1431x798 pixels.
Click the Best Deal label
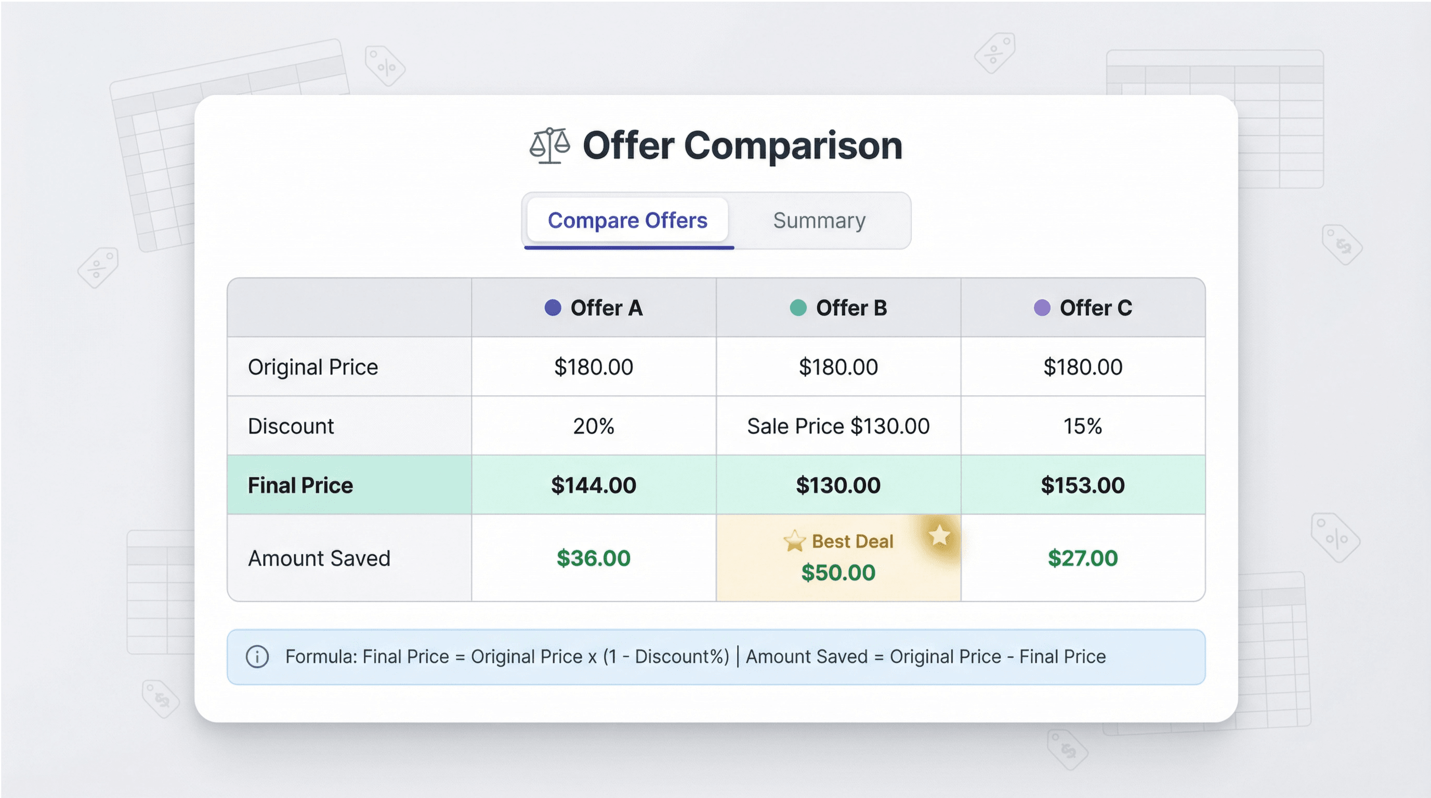(852, 541)
